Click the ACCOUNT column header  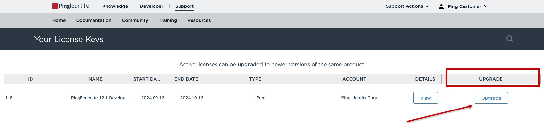point(354,79)
